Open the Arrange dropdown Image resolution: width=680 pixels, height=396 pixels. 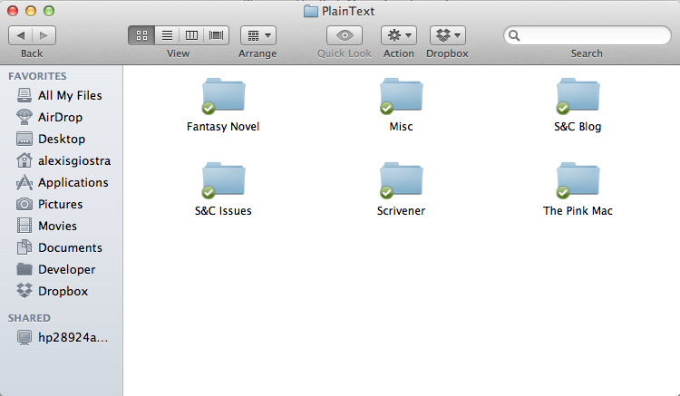point(258,35)
